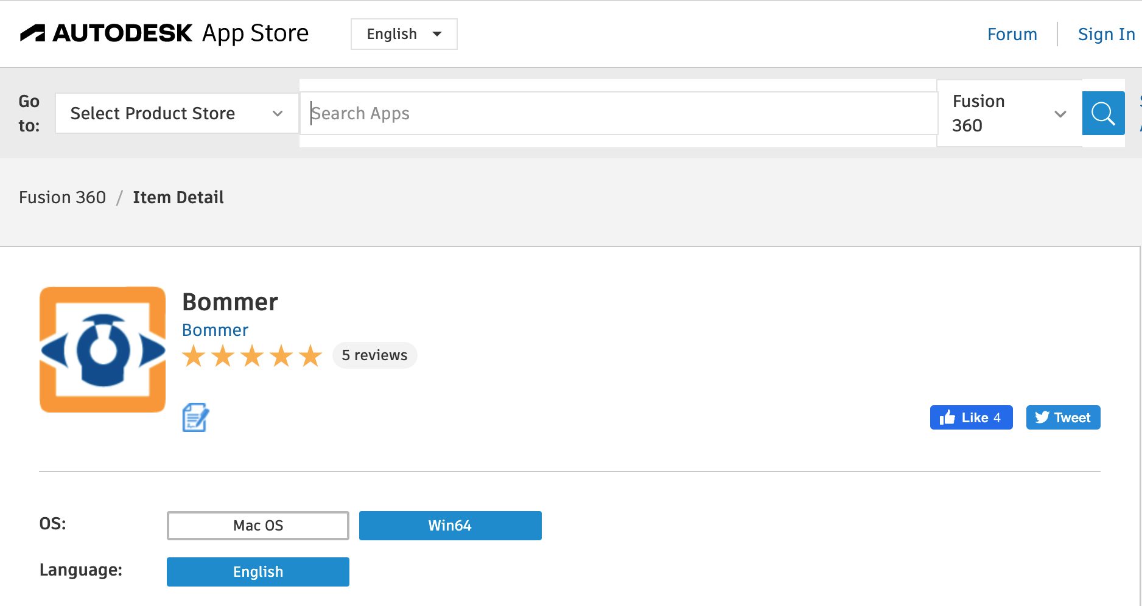1142x606 pixels.
Task: Click the Autodesk logo icon
Action: (x=33, y=33)
